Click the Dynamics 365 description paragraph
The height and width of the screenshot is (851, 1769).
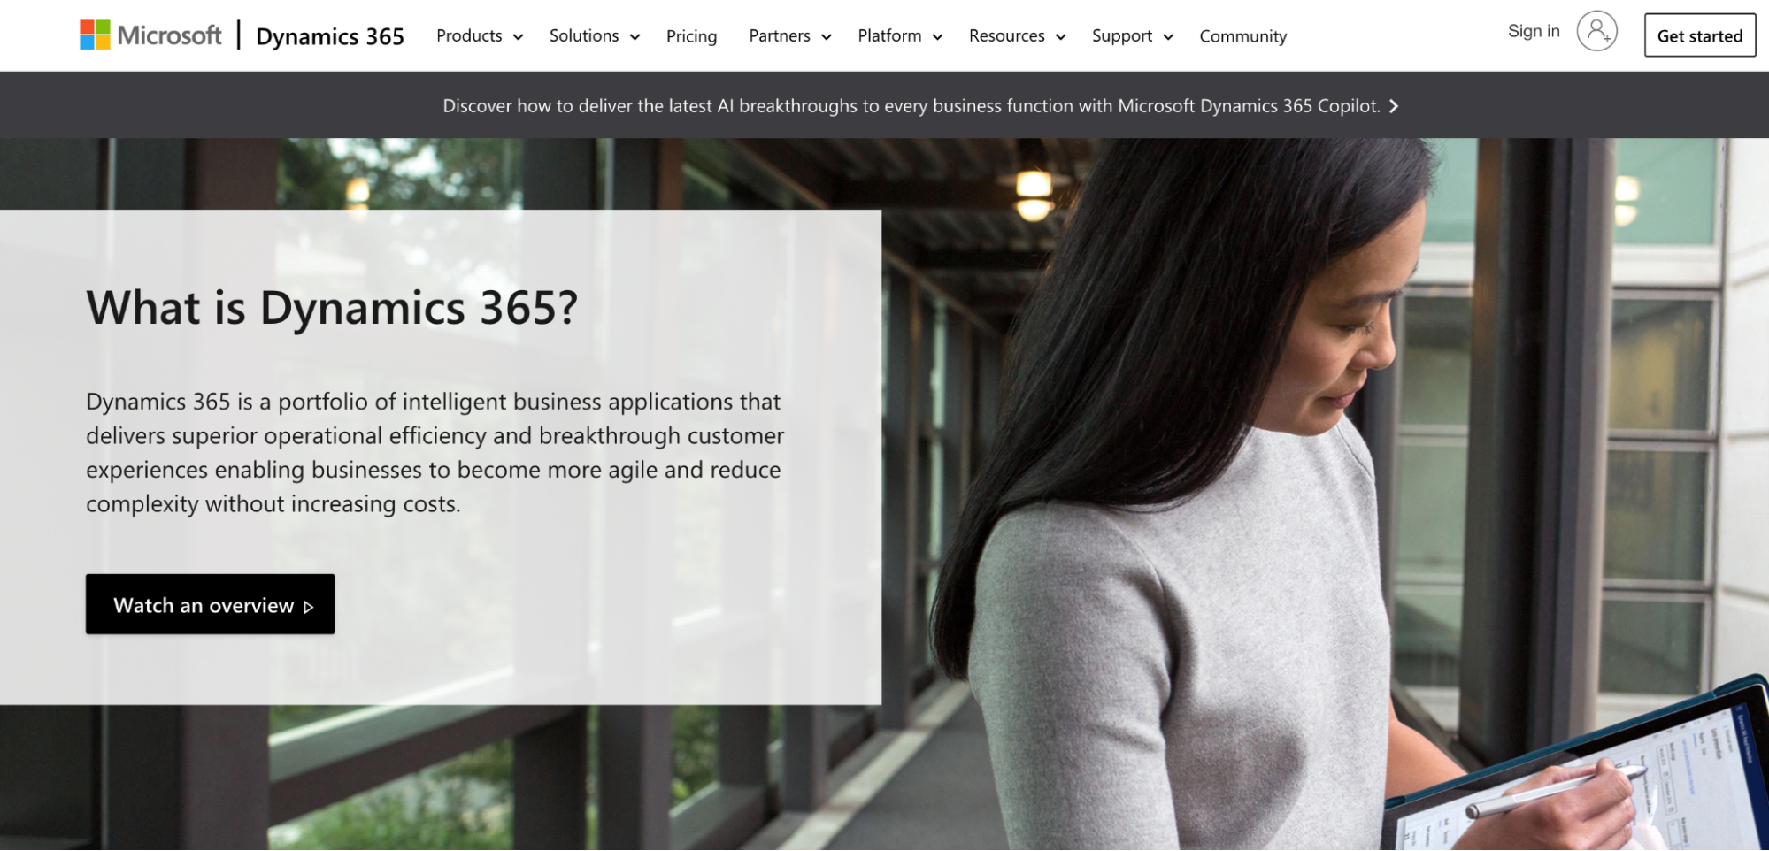[435, 453]
